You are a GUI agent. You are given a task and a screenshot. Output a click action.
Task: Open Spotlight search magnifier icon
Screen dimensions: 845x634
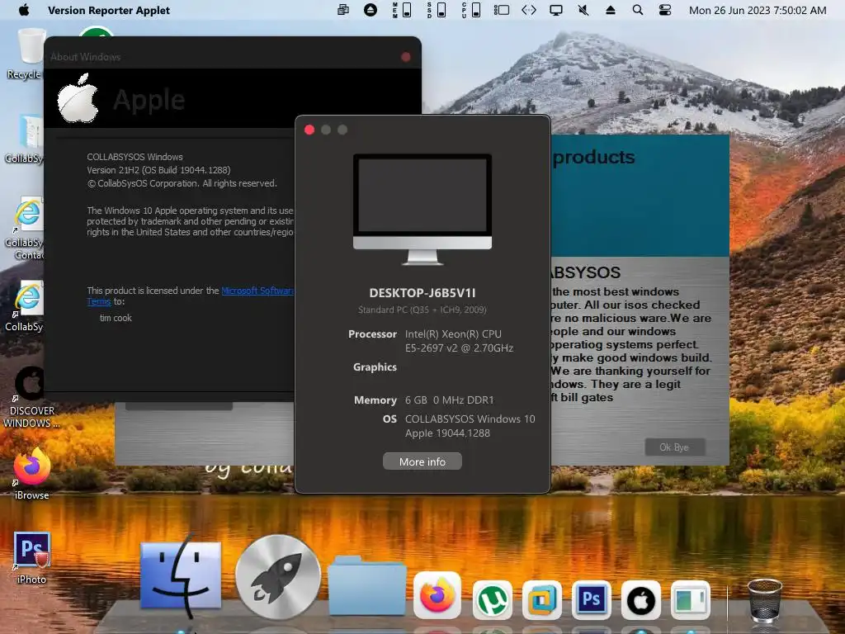(x=638, y=10)
